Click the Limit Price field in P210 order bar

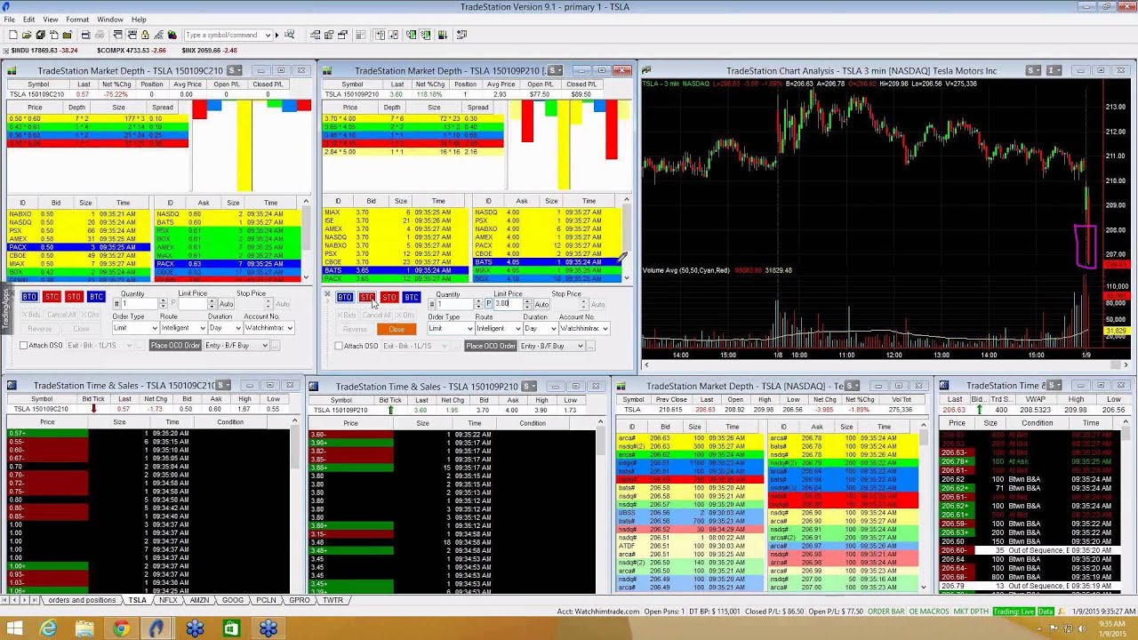click(x=508, y=304)
